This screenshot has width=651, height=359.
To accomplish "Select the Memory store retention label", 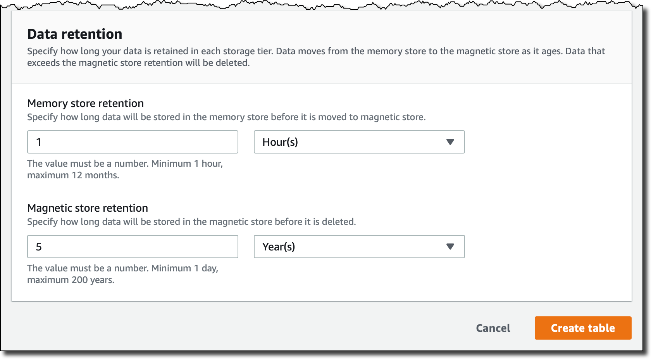I will tap(85, 103).
